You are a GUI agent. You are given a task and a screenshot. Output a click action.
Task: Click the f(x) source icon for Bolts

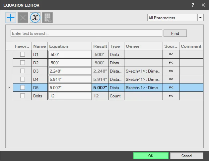[x=171, y=96]
